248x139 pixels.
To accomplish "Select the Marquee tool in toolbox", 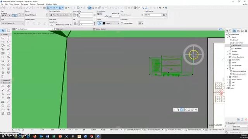I will pos(9,31).
